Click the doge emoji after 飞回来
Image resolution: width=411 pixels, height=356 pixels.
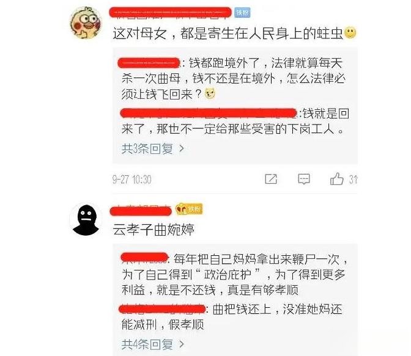[210, 93]
